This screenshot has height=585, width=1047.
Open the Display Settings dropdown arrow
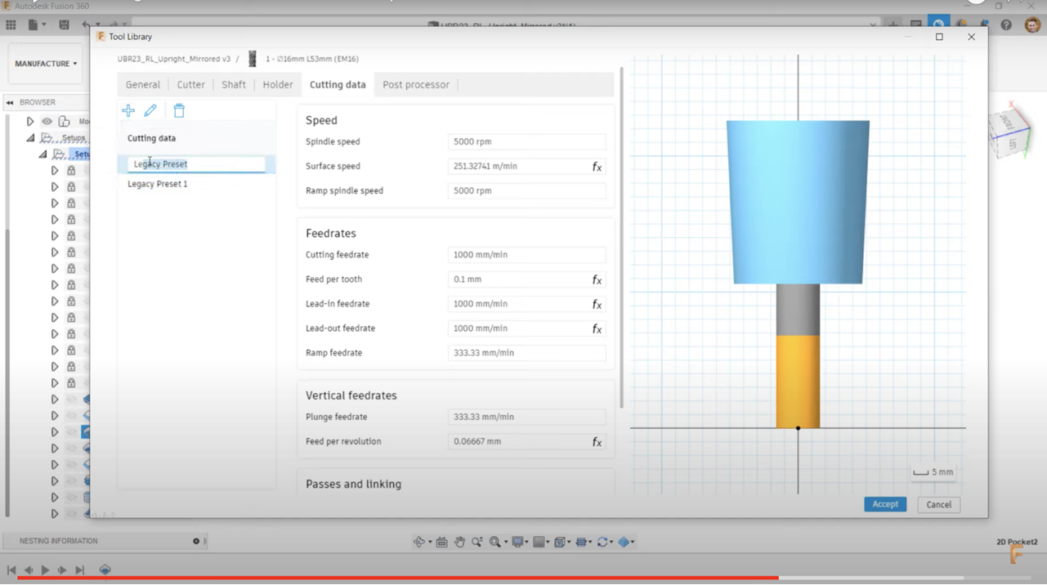pos(527,542)
